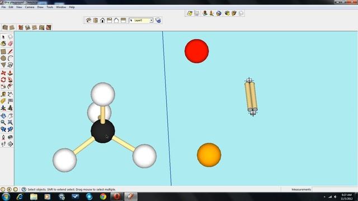The width and height of the screenshot is (358, 201).
Task: Open the Window menu
Action: (61, 7)
